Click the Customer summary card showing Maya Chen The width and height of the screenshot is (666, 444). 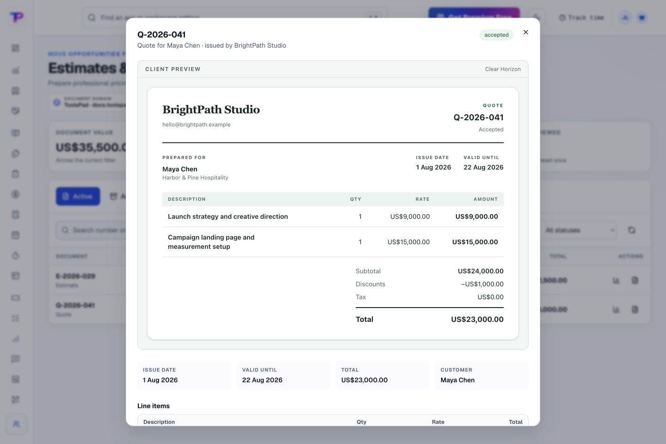(481, 375)
